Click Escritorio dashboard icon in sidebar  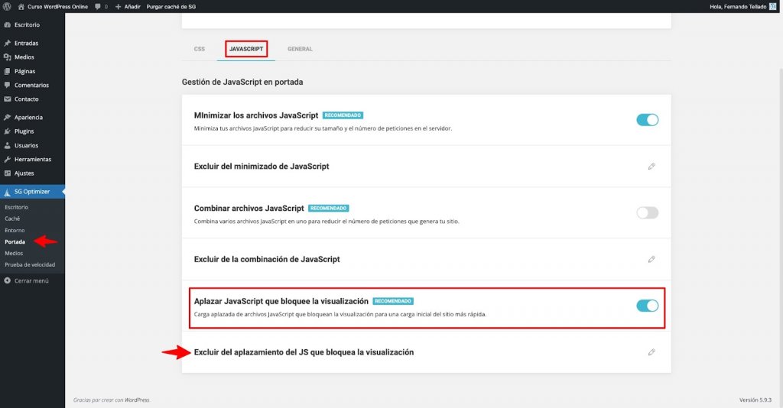(x=7, y=25)
